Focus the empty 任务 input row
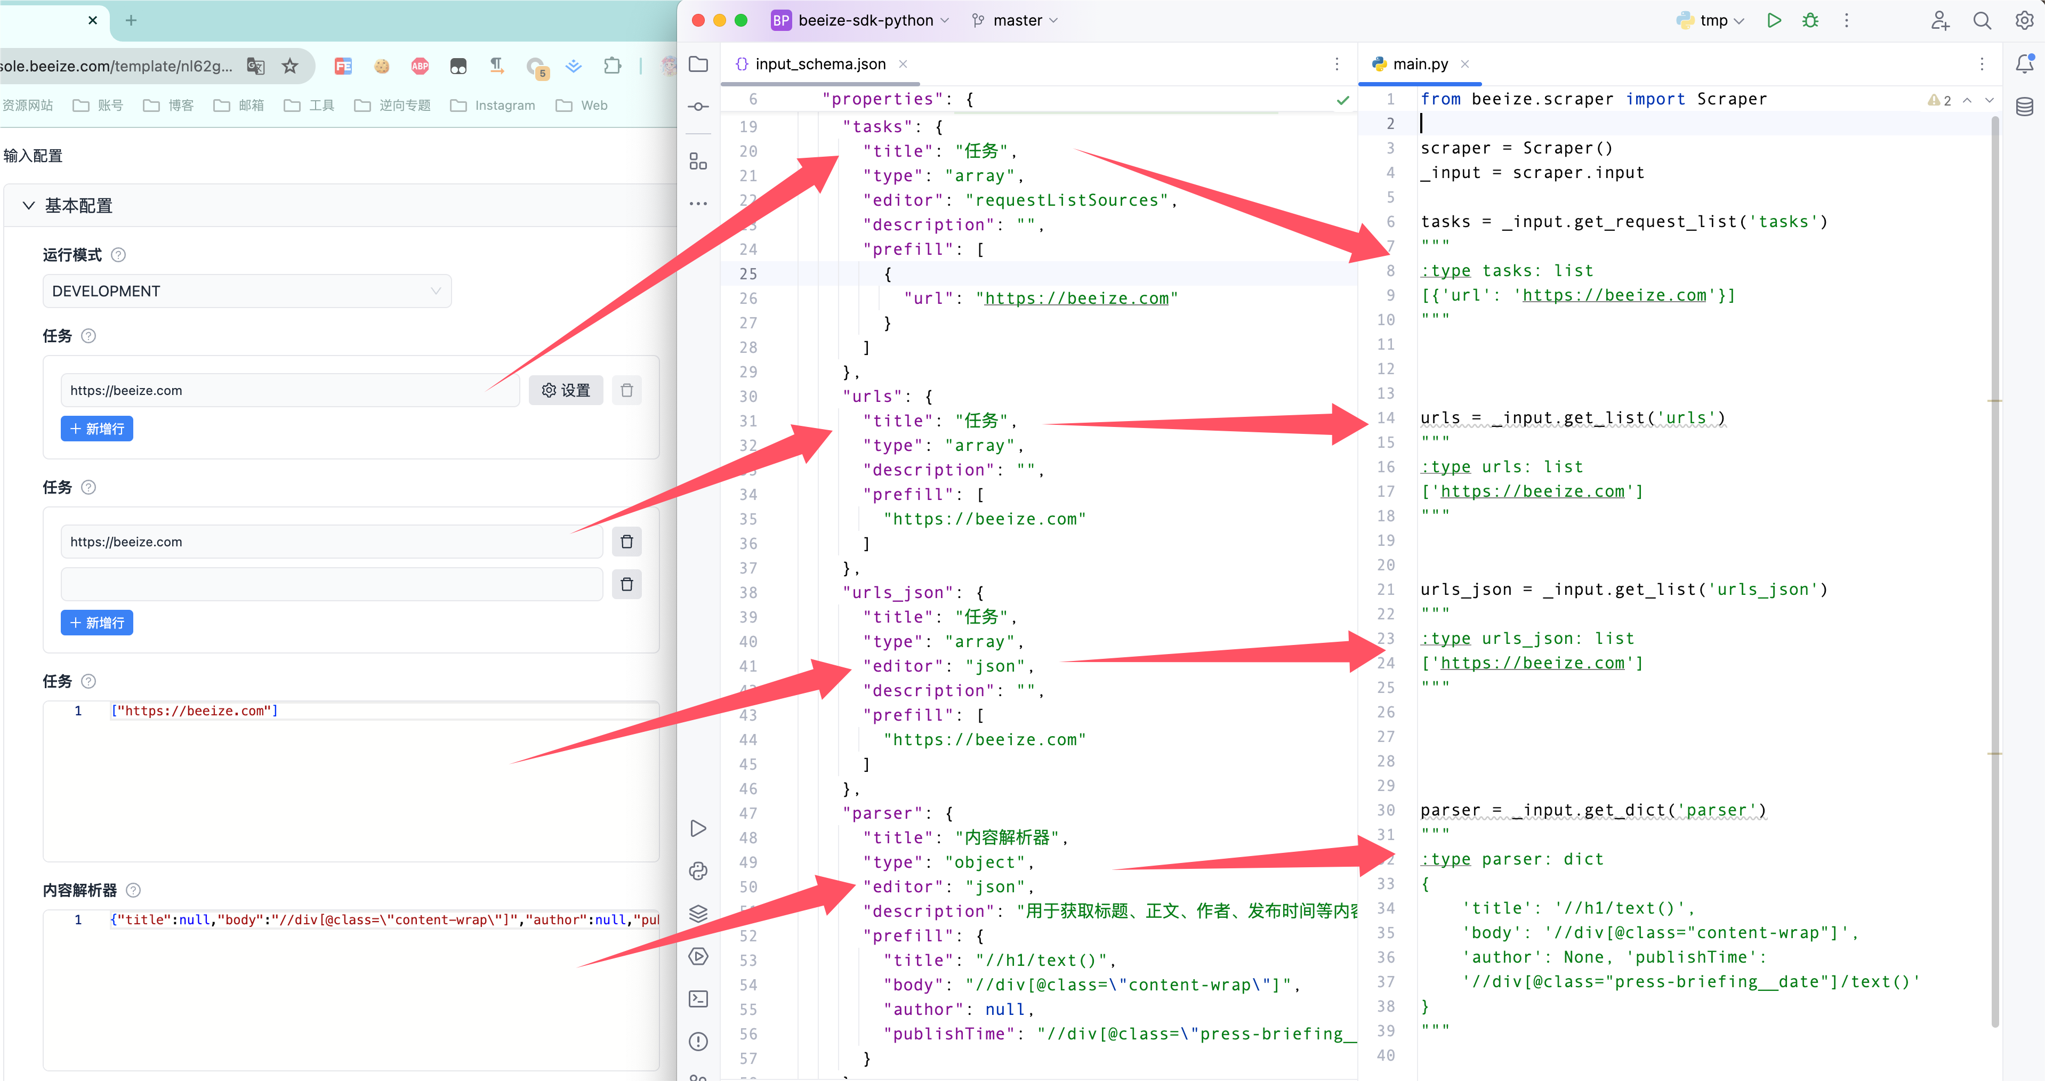The image size is (2045, 1081). 332,584
